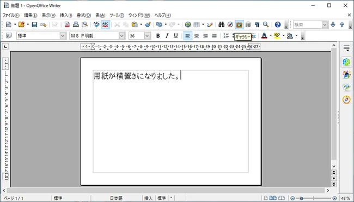This screenshot has height=202, width=354.
Task: Run the spelling and grammar check
Action: coord(96,25)
